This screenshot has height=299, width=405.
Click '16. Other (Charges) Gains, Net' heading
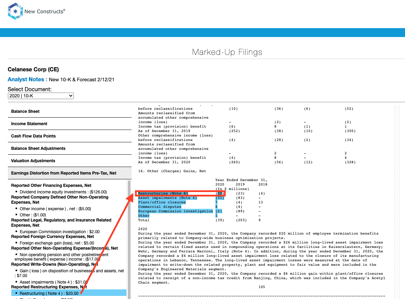(x=172, y=171)
